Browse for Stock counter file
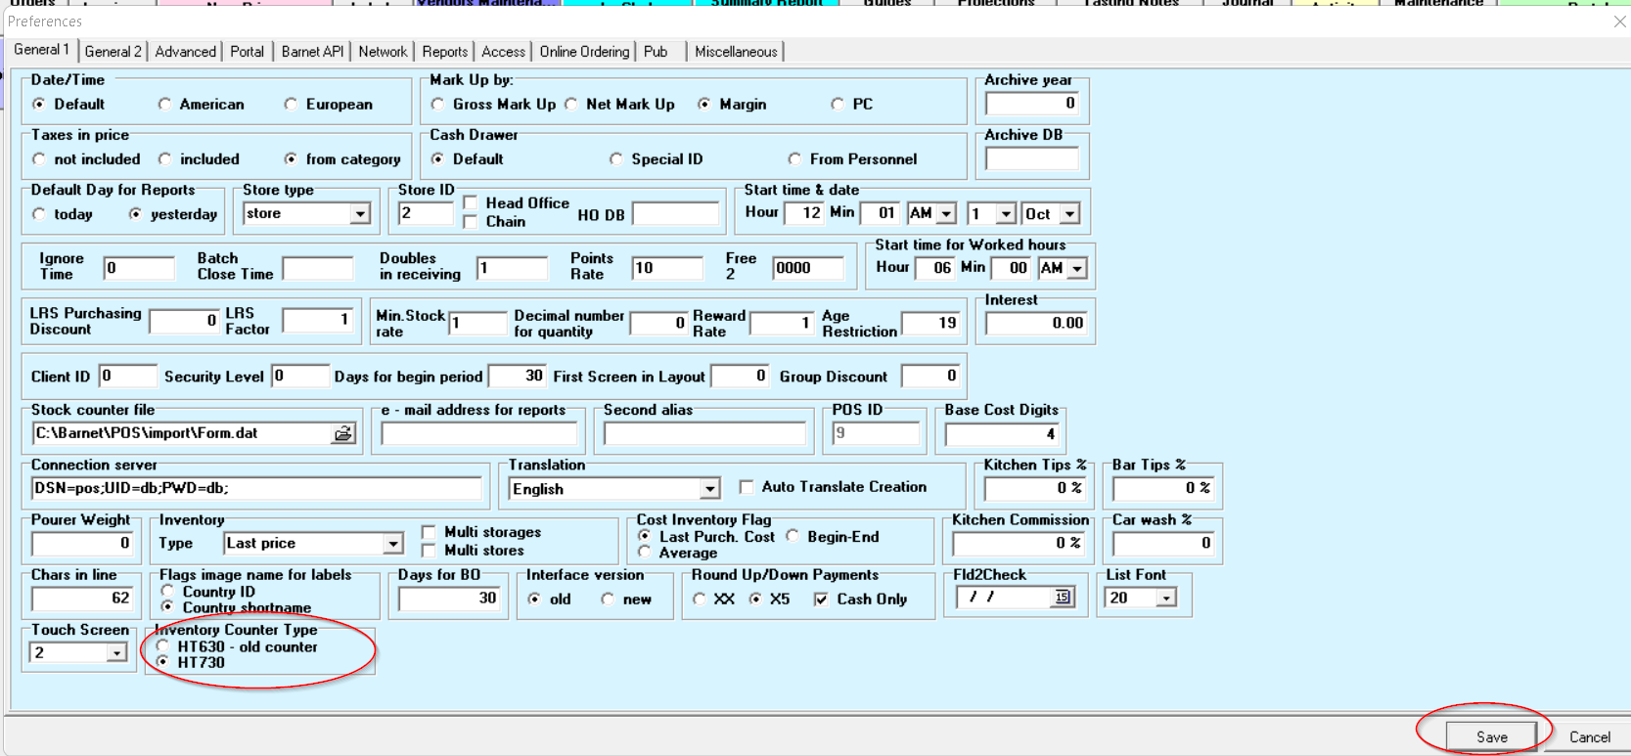This screenshot has height=756, width=1631. (x=342, y=433)
